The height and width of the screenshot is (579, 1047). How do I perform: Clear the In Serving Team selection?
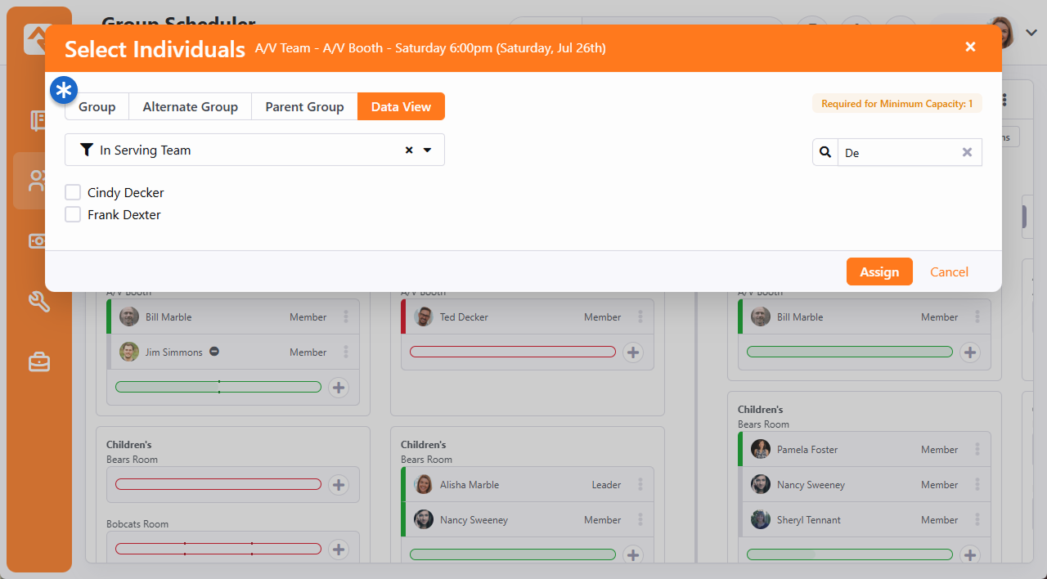point(409,150)
